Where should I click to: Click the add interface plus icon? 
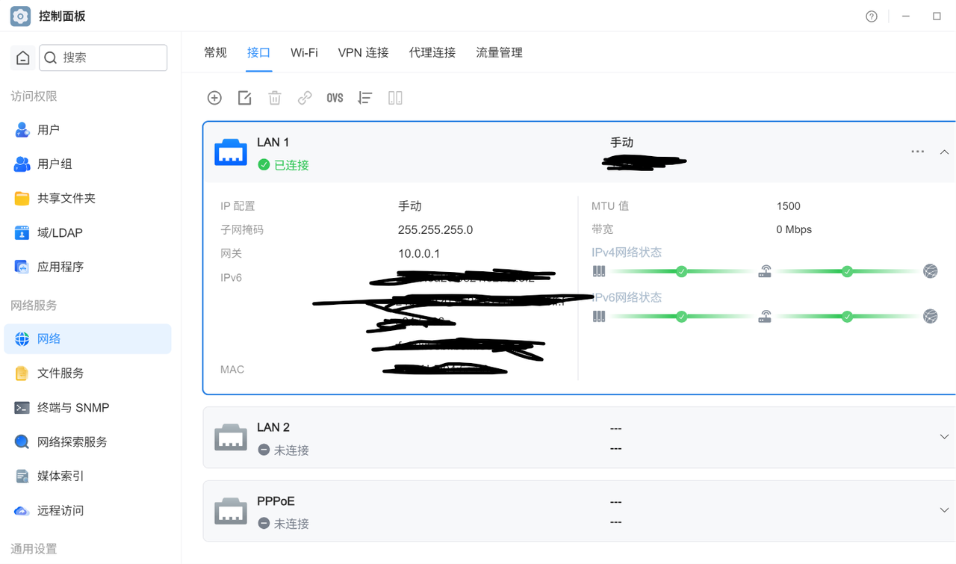[x=214, y=98]
